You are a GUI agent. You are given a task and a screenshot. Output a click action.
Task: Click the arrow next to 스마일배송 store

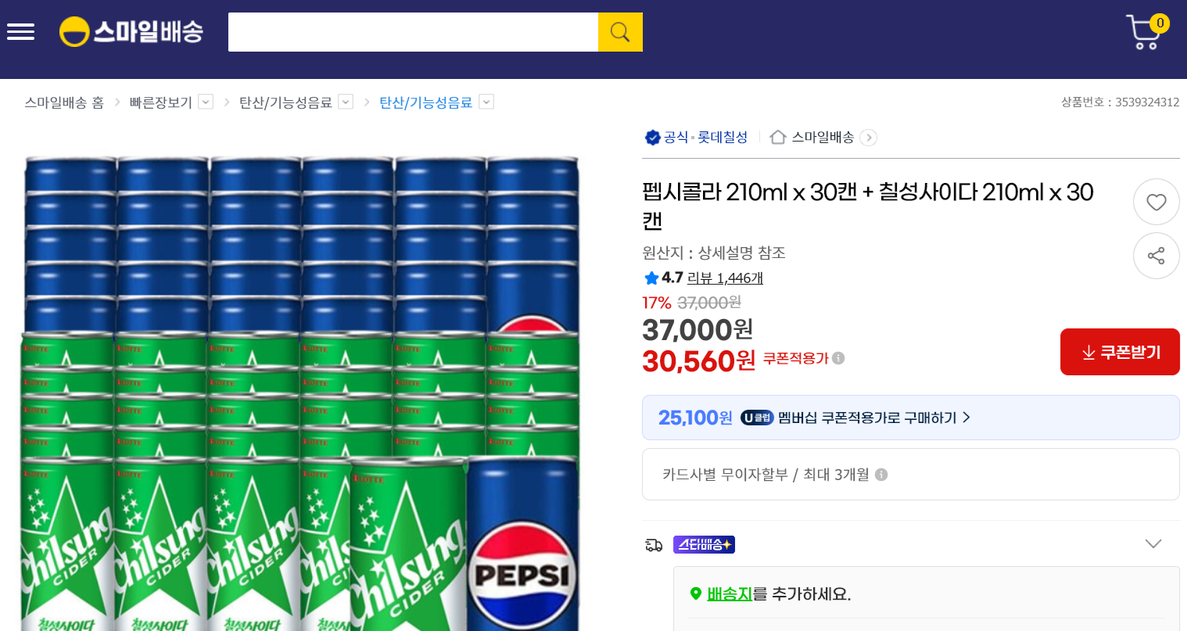(x=868, y=138)
